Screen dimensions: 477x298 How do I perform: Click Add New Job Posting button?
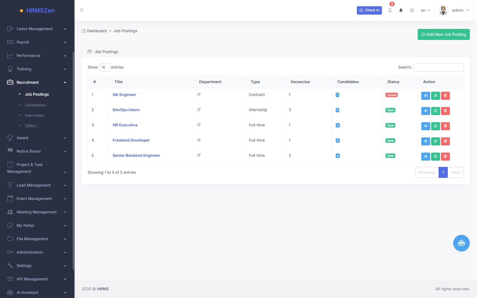[x=444, y=34]
